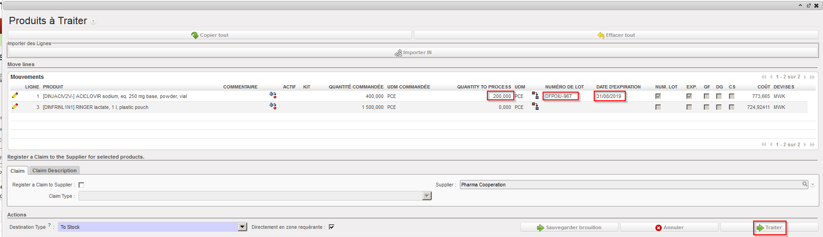Click the supplier search magnifier icon

coord(805,184)
